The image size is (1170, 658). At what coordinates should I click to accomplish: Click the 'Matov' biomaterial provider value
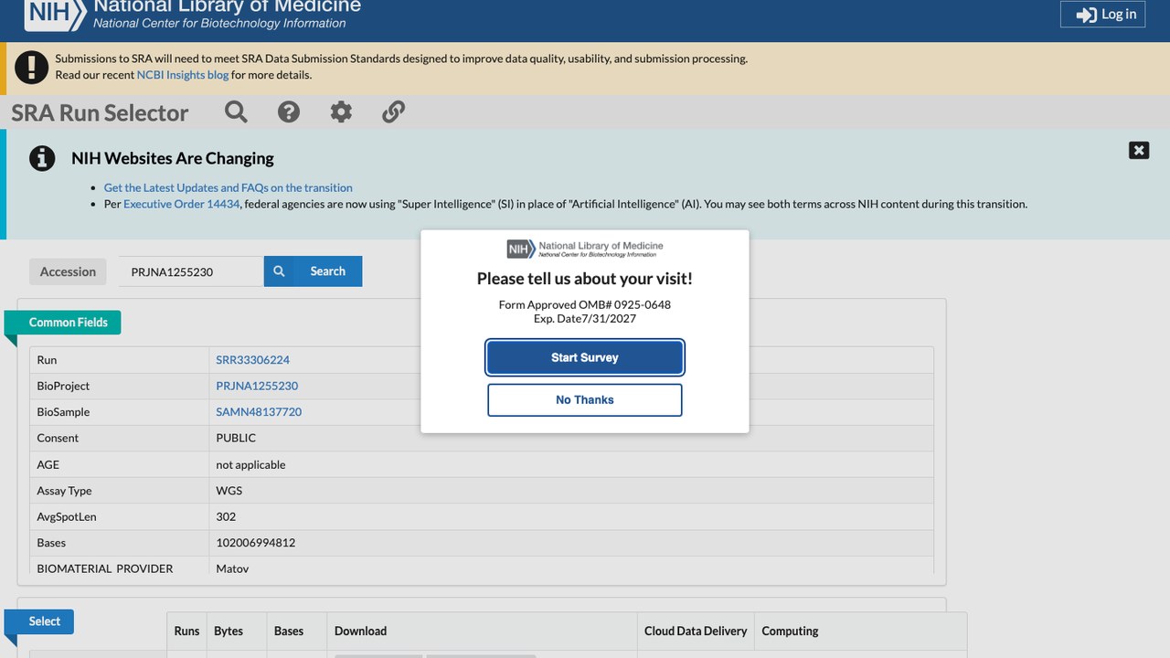click(232, 568)
